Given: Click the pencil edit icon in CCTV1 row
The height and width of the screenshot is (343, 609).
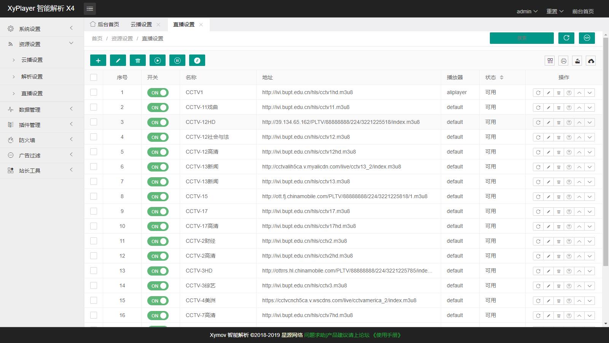Looking at the screenshot, I should 548,93.
